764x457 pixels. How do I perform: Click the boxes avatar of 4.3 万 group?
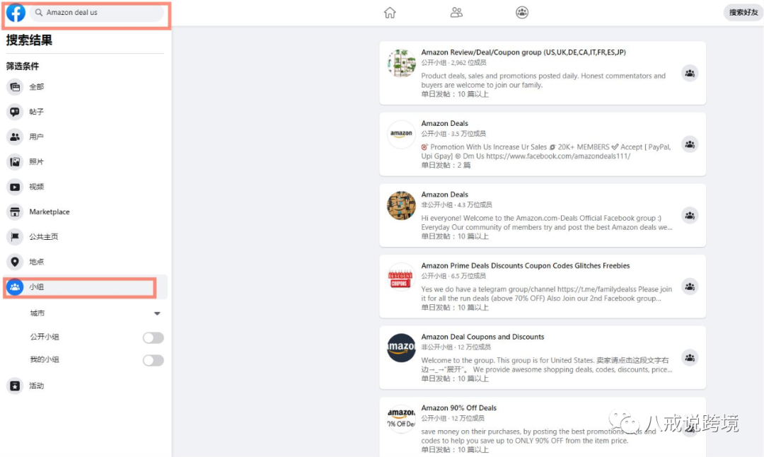click(x=401, y=205)
